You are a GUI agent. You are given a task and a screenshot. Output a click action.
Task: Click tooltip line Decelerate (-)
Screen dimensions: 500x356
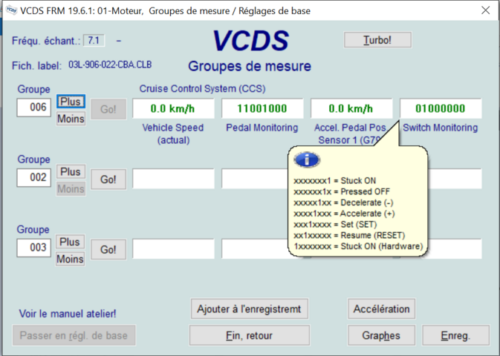pos(343,202)
